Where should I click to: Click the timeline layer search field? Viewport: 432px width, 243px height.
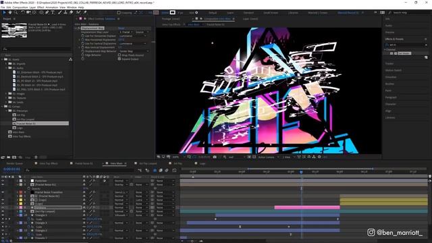coord(80,170)
